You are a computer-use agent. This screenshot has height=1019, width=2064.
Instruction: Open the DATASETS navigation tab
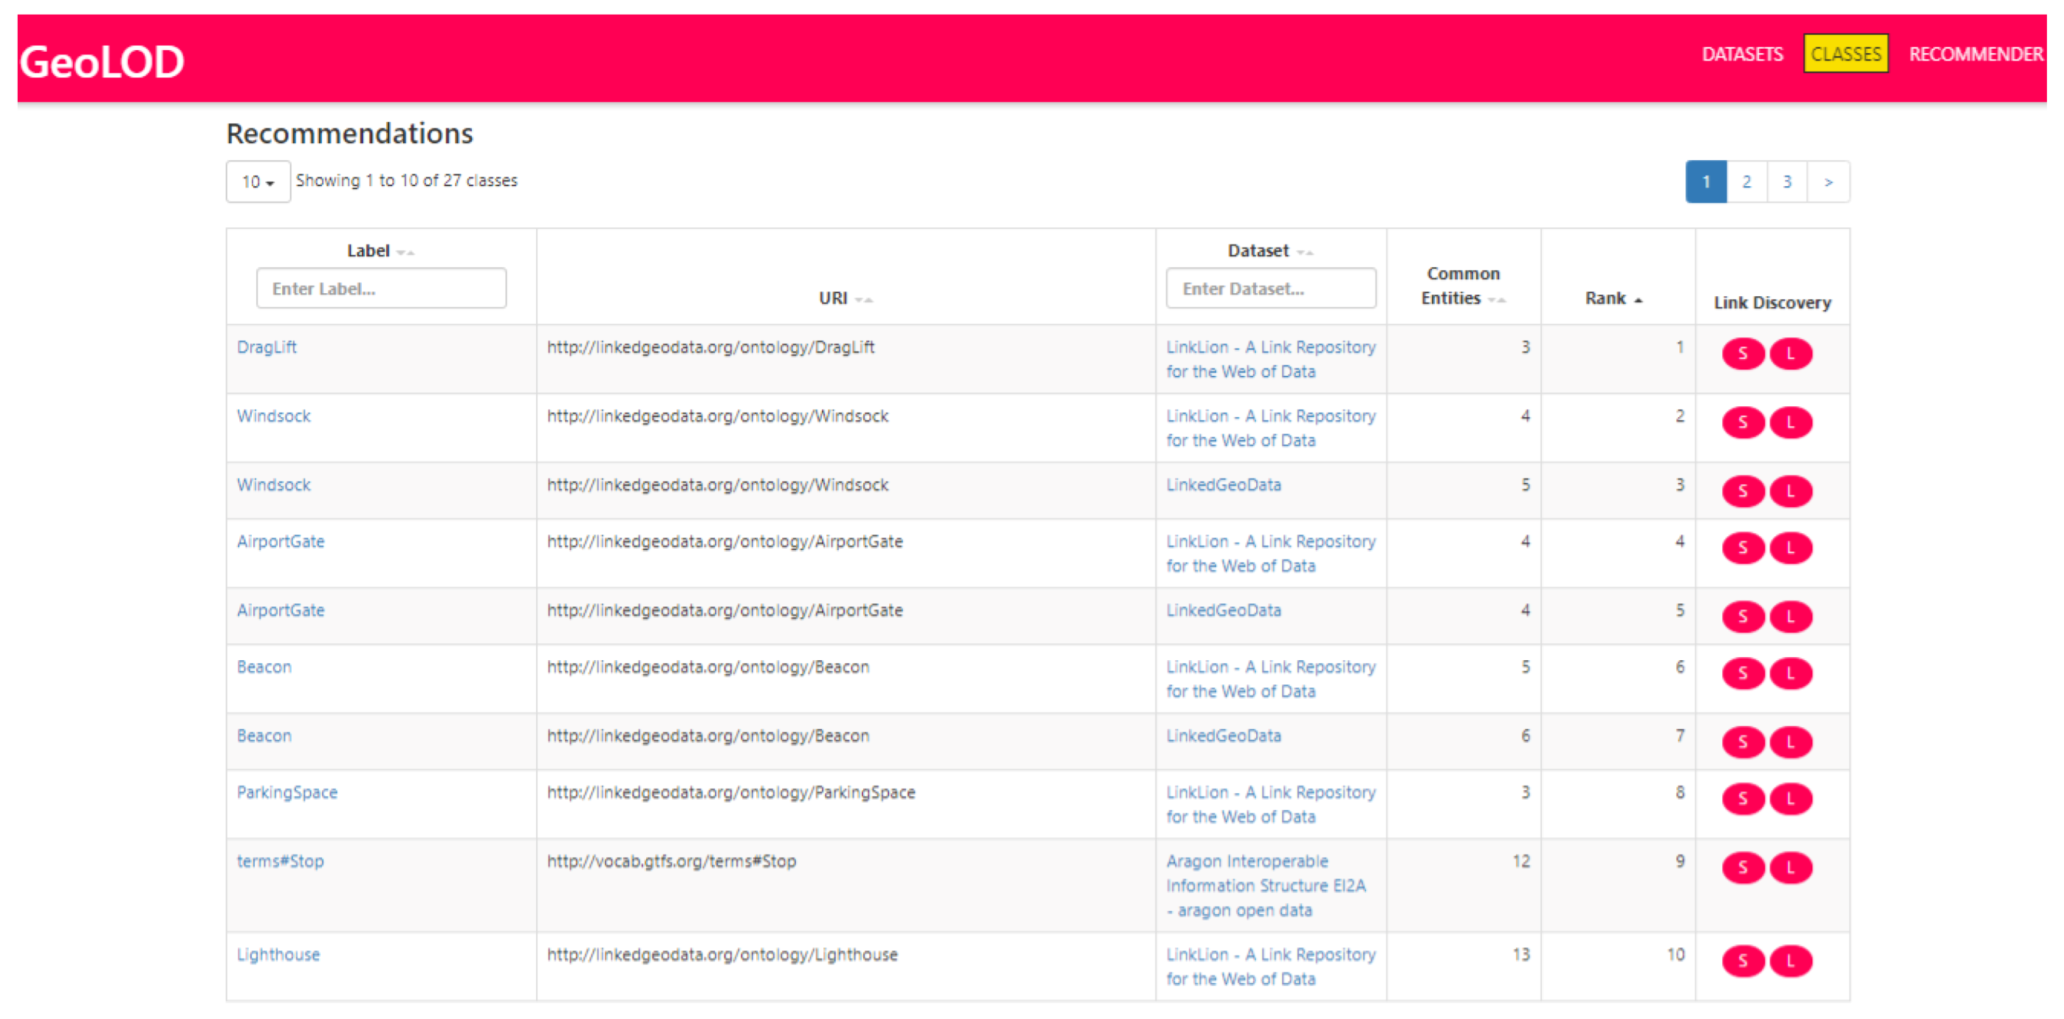1742,54
